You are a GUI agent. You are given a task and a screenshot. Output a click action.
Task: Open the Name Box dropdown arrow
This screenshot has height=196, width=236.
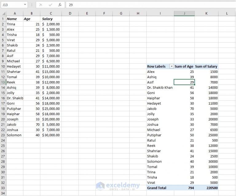pyautogui.click(x=25, y=5)
